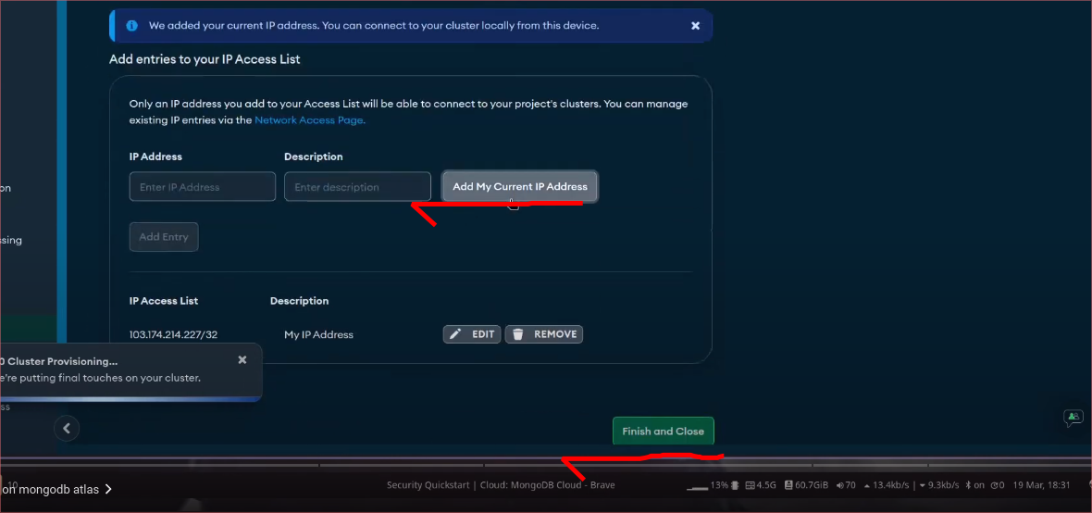The height and width of the screenshot is (513, 1092).
Task: Open the Network Access Page link
Action: 310,119
